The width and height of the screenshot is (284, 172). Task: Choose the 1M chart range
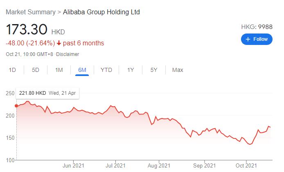tap(59, 70)
